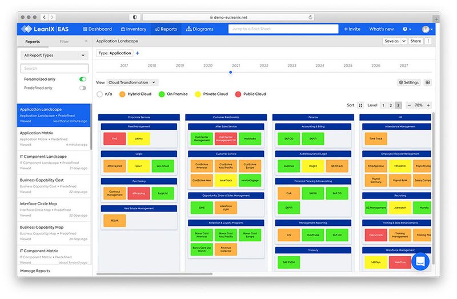Click the grid table view icon
Screen dimensions: 457x299
coord(427,82)
